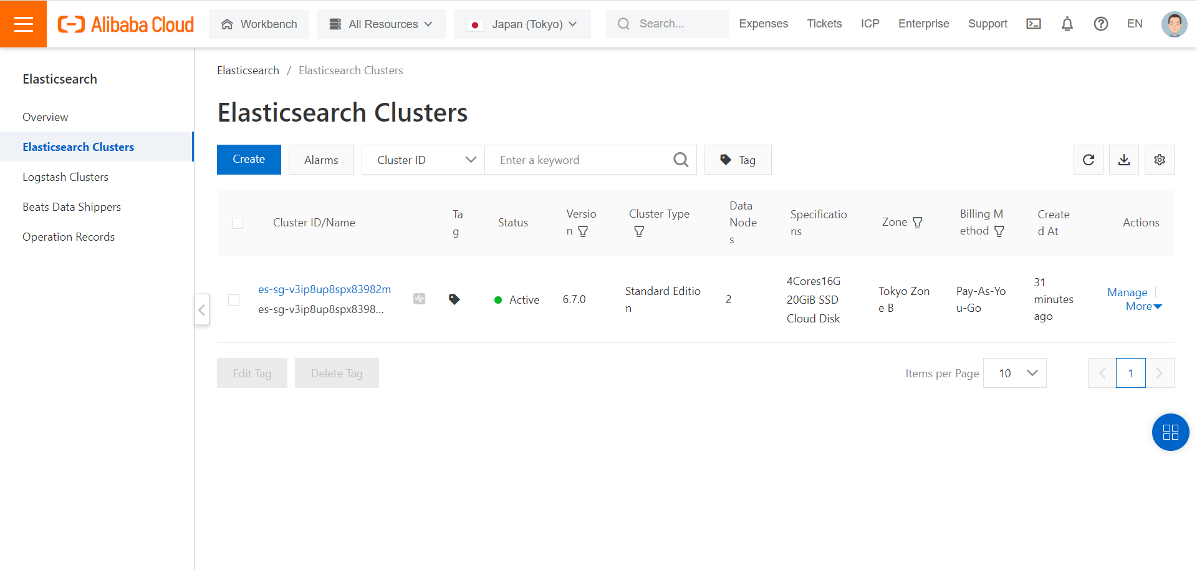
Task: Click the search magnifier in keyword box
Action: click(681, 160)
